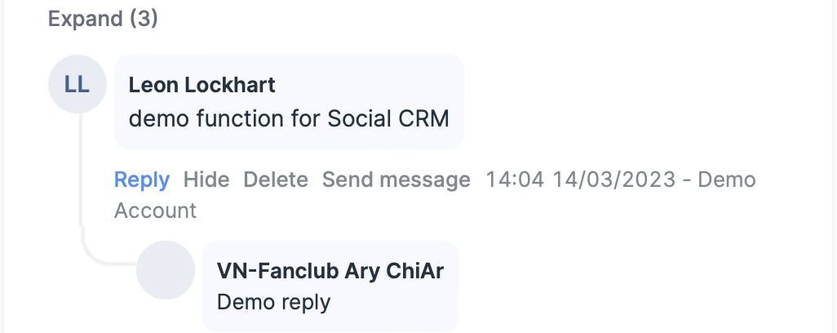Expand the 3 hidden comments
Image resolution: width=837 pixels, height=333 pixels.
102,19
